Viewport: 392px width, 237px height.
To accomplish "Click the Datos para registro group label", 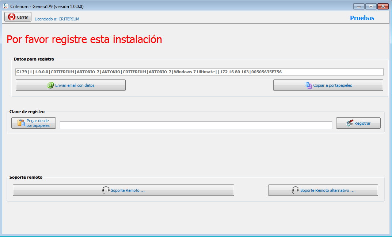I will [34, 59].
